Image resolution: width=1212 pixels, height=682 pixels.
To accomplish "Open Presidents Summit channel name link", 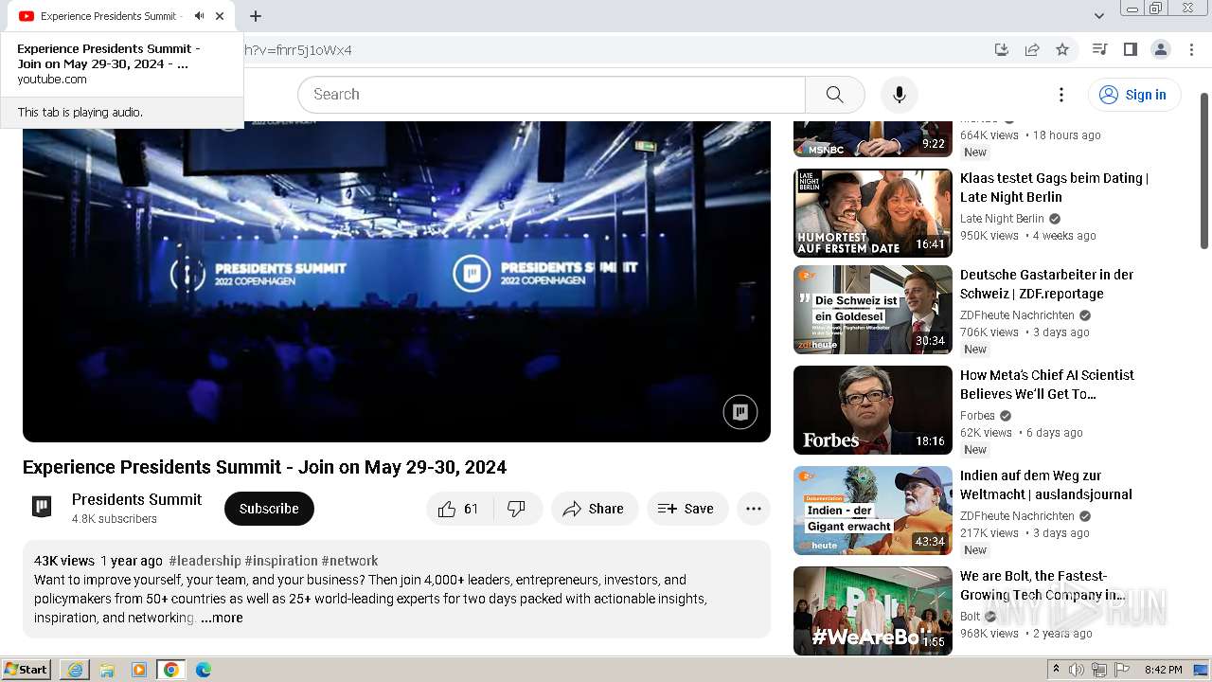I will (136, 499).
